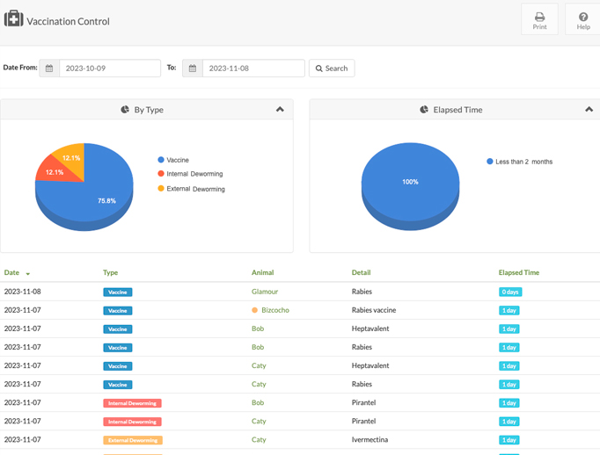Click External Deworming badge in Ivermectina row
Screen dimensions: 600x455
tap(133, 440)
